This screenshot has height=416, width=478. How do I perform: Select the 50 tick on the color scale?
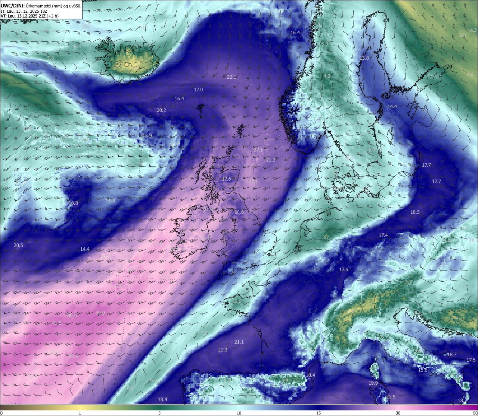475,413
